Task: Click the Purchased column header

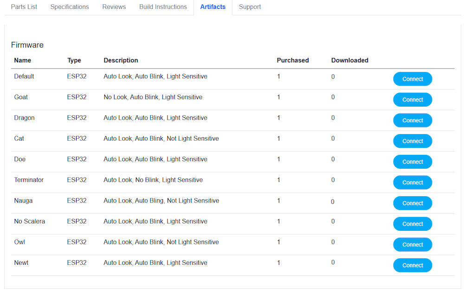Action: coord(293,60)
